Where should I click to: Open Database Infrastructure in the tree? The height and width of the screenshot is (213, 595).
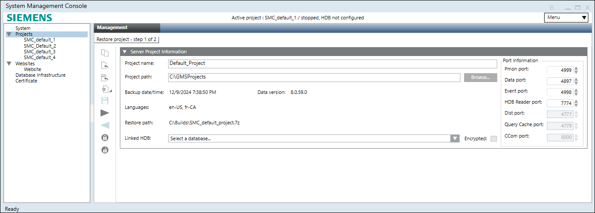click(40, 75)
